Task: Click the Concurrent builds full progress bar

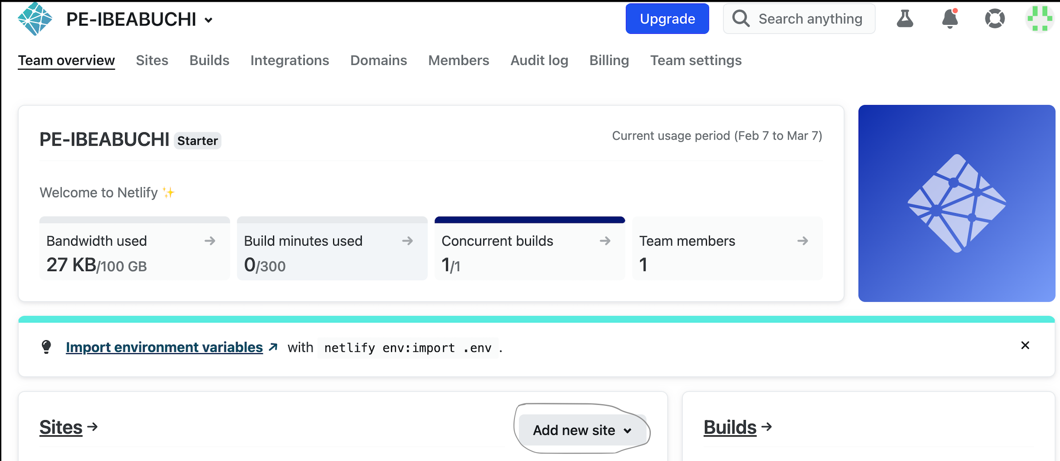Action: [530, 220]
